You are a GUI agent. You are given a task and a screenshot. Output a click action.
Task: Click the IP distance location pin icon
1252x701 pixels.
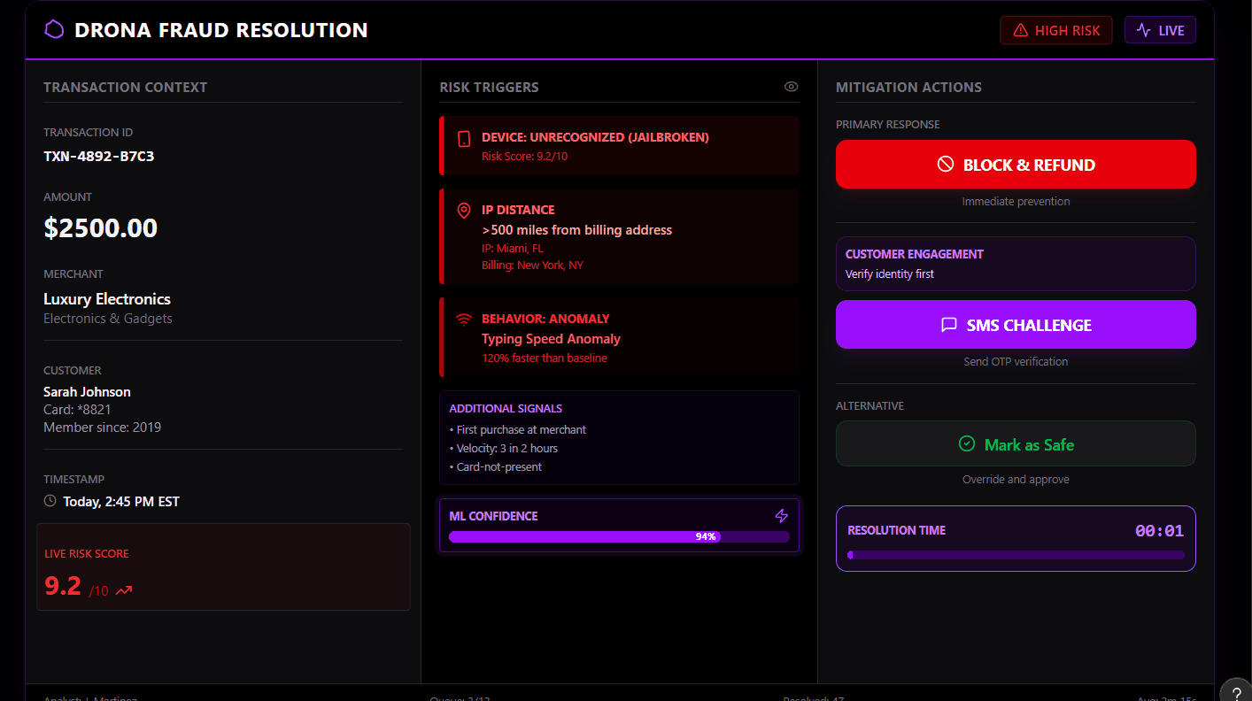pyautogui.click(x=463, y=211)
